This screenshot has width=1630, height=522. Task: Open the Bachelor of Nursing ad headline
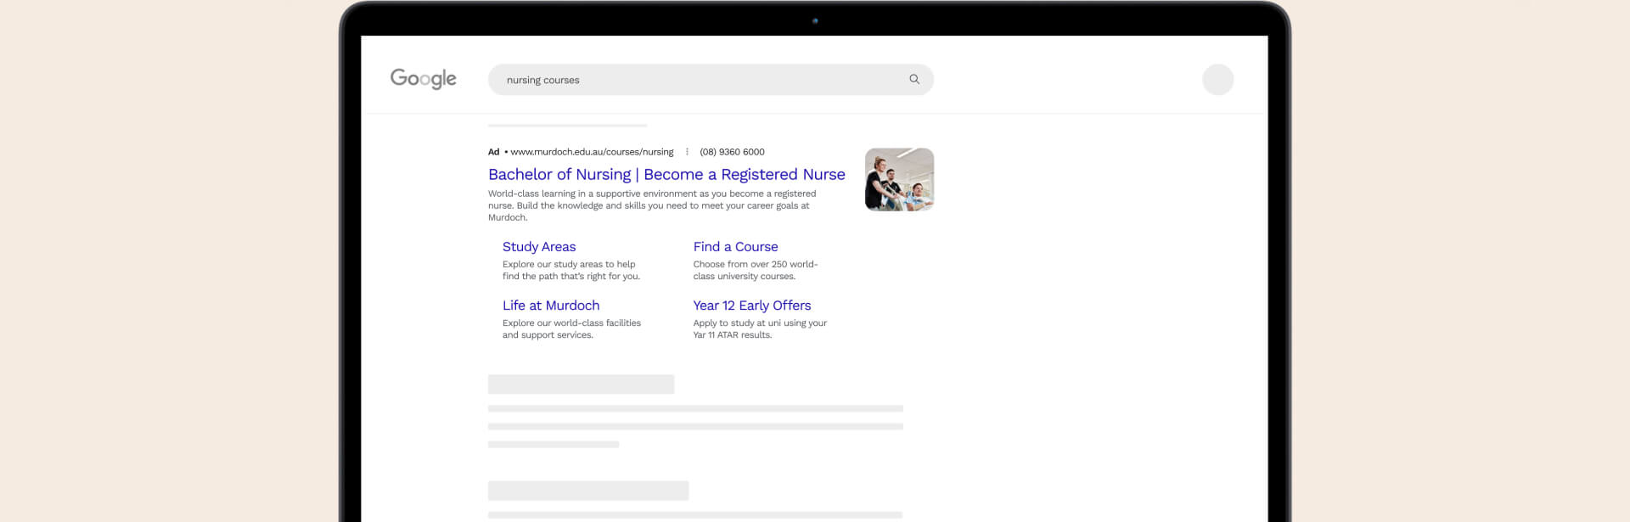666,174
